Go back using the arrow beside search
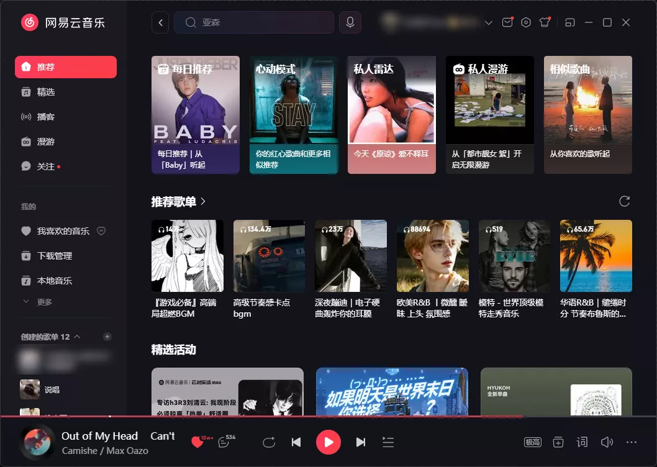 160,22
